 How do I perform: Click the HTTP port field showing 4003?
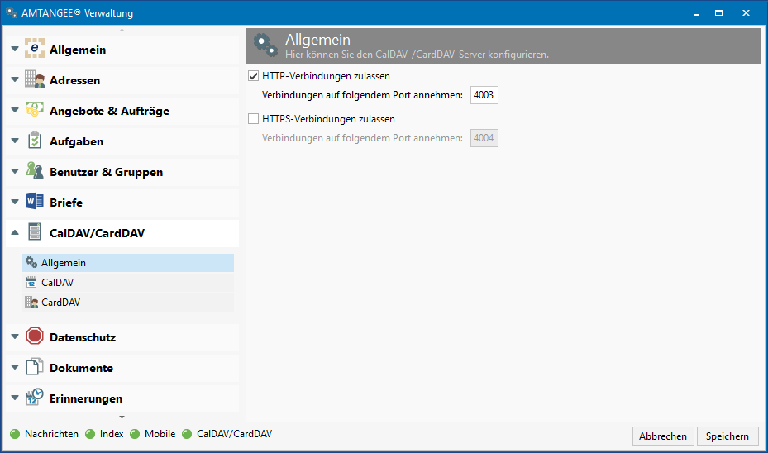[484, 95]
